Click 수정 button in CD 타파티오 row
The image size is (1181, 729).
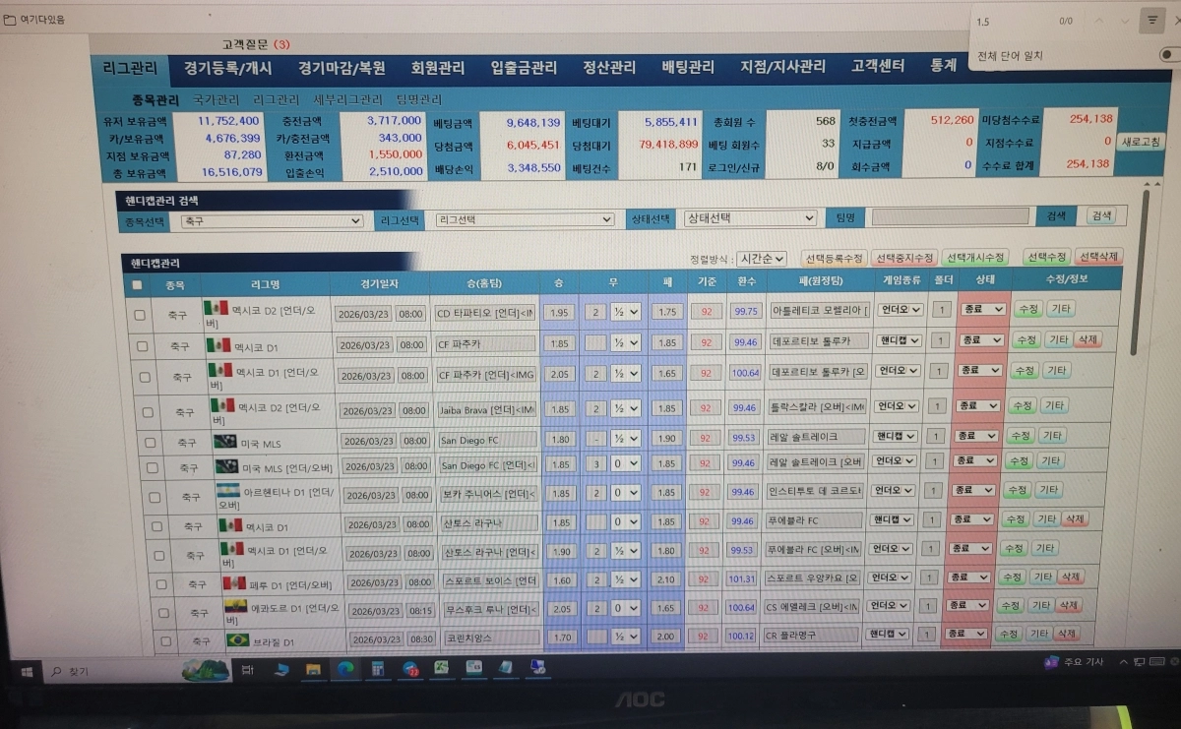[x=1027, y=309]
